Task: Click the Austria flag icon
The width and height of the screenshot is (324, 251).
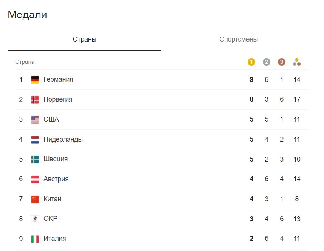Action: click(35, 179)
